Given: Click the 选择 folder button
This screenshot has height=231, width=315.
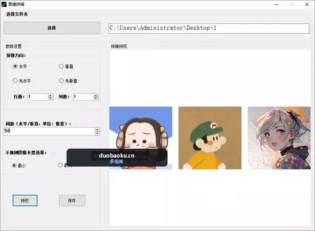Looking at the screenshot, I should (x=52, y=28).
